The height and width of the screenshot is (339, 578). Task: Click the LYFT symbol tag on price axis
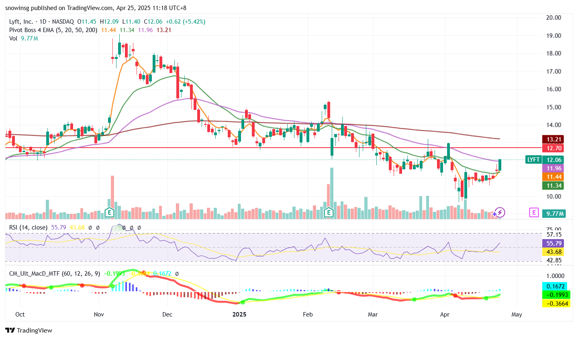tap(533, 160)
